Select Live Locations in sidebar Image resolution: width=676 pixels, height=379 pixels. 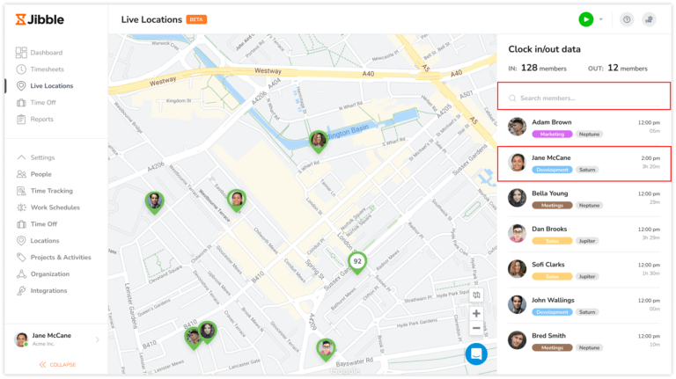[51, 85]
